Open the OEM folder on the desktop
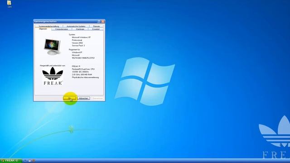This screenshot has height=163, width=290. coord(9,4)
